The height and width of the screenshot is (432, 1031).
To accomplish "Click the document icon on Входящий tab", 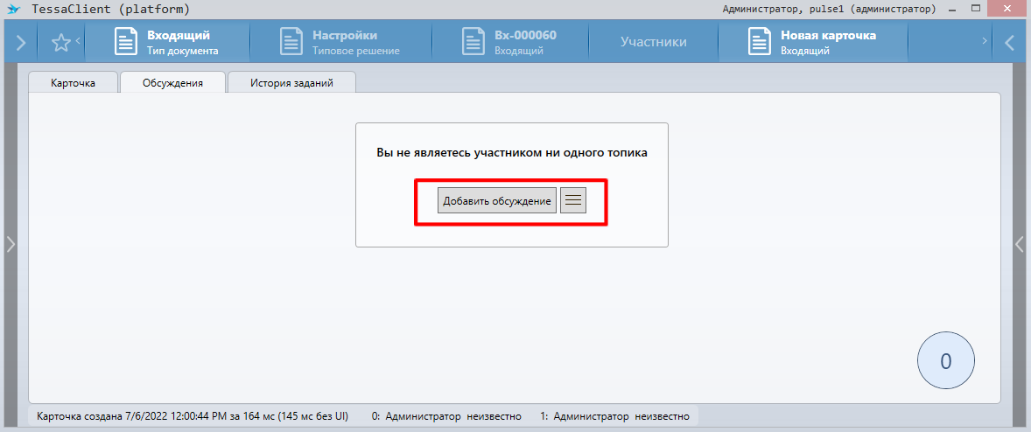I will pos(127,42).
